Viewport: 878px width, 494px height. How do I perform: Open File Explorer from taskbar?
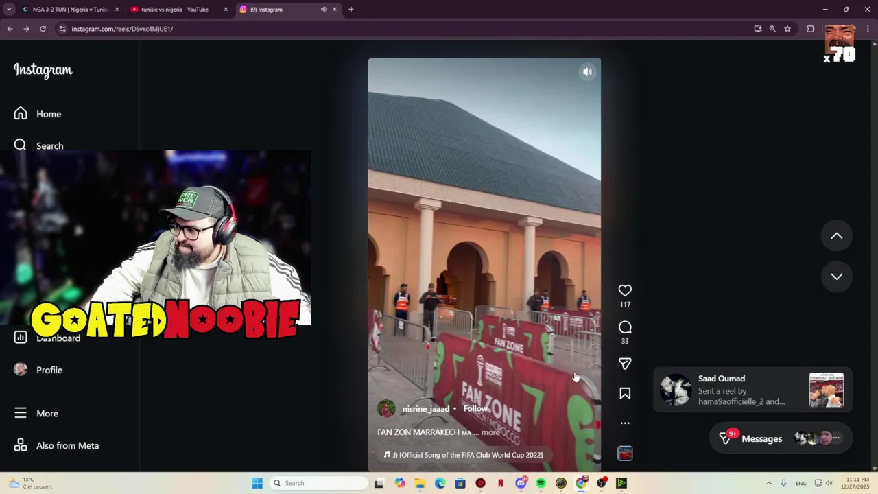point(420,483)
